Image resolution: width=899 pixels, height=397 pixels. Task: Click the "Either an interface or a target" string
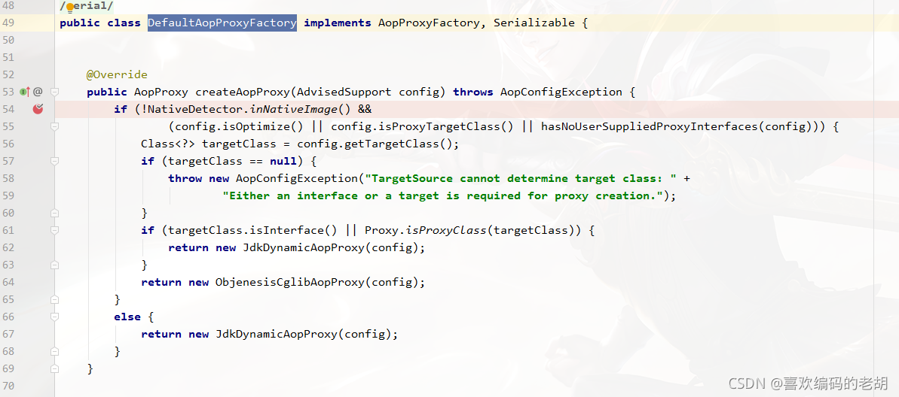coord(442,195)
